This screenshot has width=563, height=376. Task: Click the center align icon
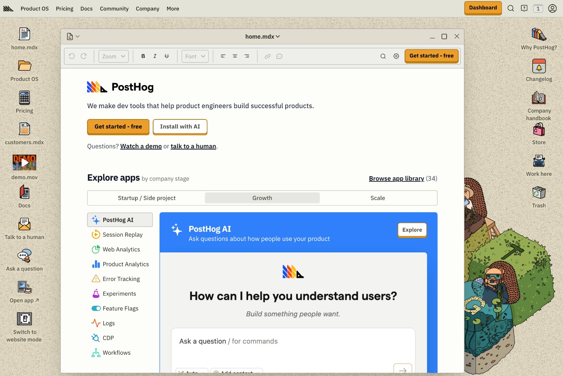(x=235, y=56)
